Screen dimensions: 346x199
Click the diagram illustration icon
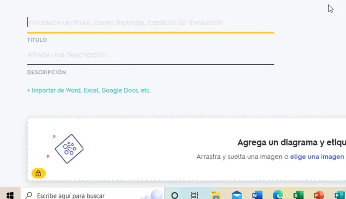(x=69, y=149)
